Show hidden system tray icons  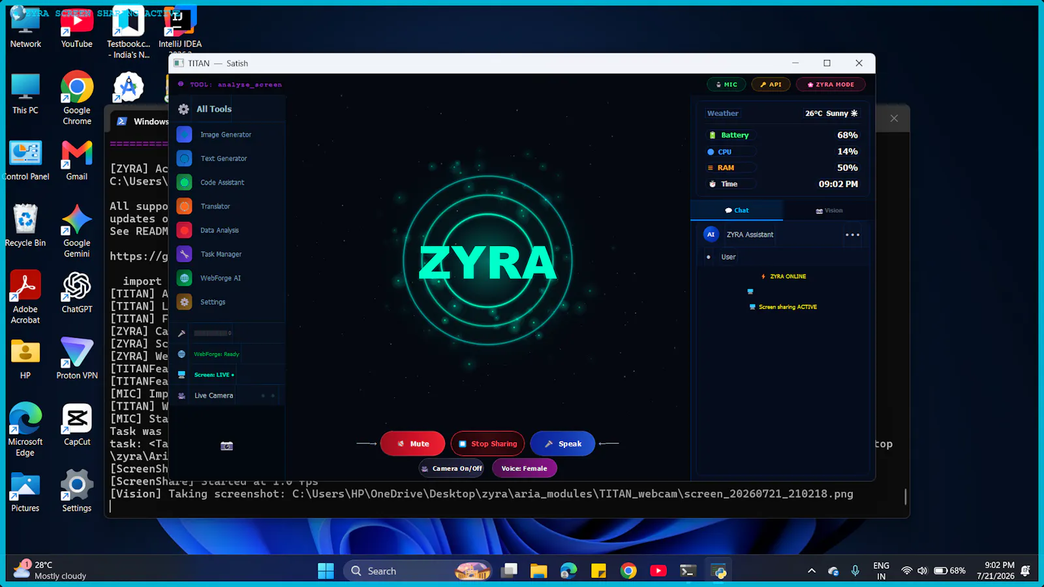pos(812,571)
